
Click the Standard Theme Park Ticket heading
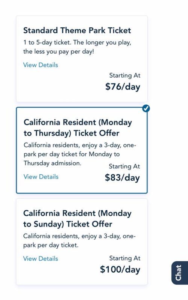77,30
